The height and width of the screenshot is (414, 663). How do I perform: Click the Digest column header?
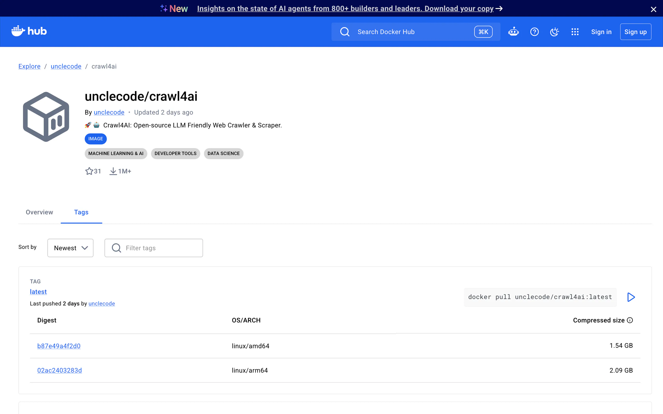47,320
